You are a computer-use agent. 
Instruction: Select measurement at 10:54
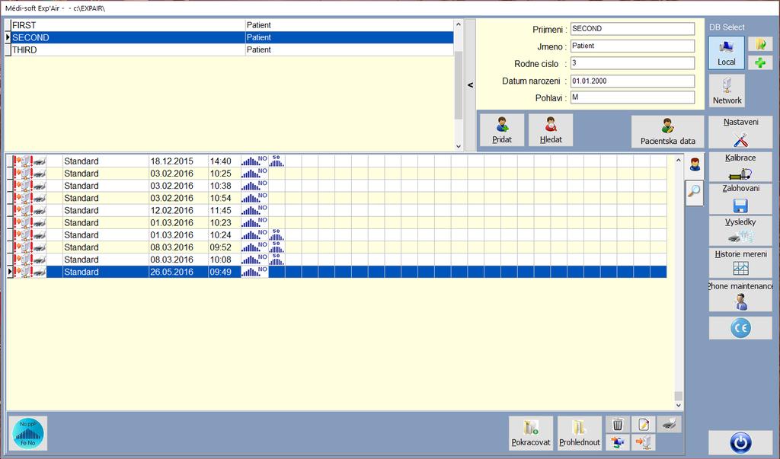pos(336,198)
